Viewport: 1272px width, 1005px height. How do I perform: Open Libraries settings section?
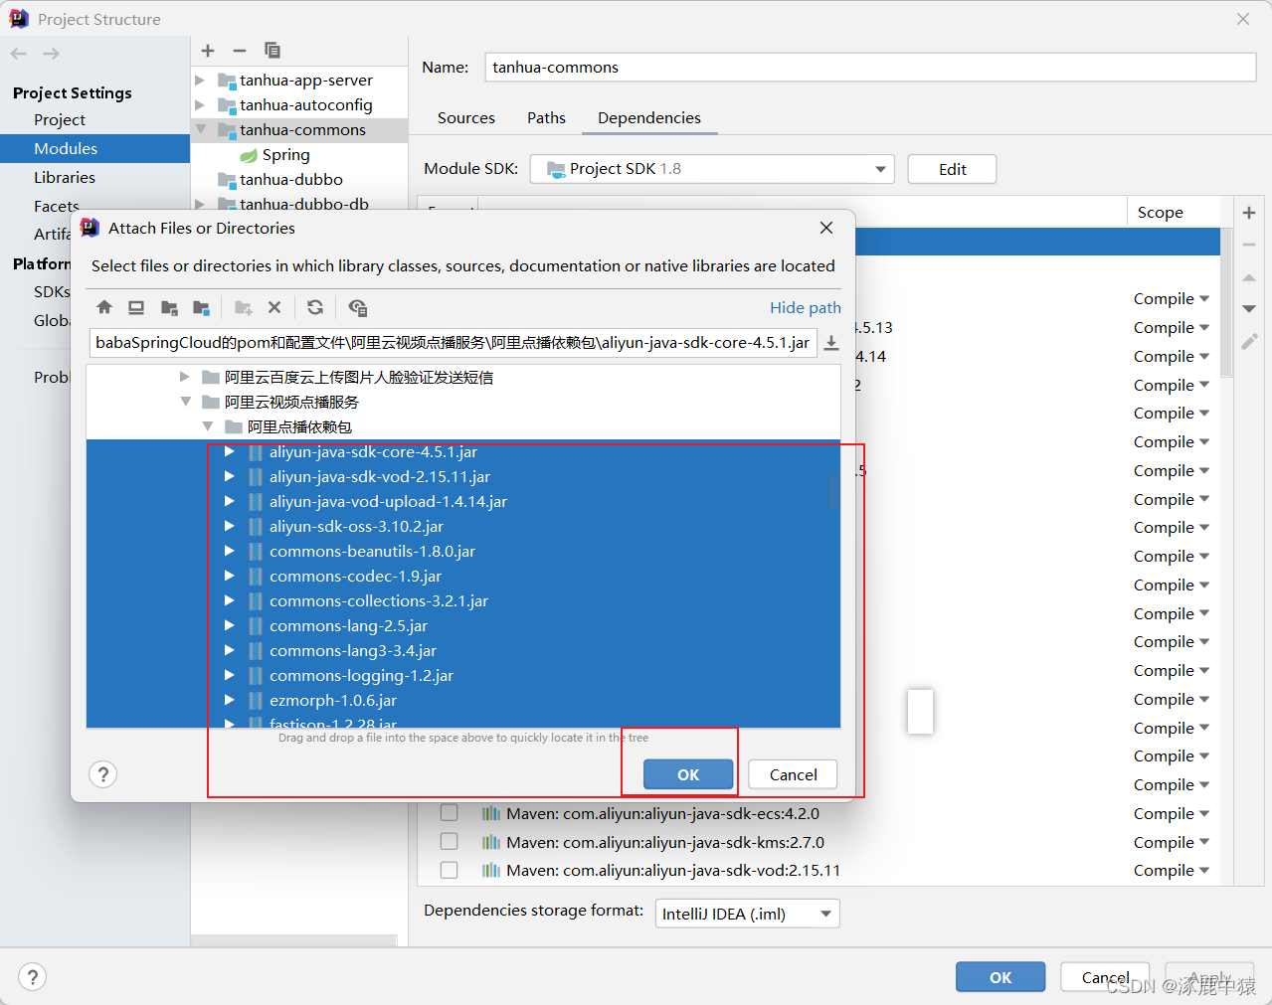coord(65,177)
